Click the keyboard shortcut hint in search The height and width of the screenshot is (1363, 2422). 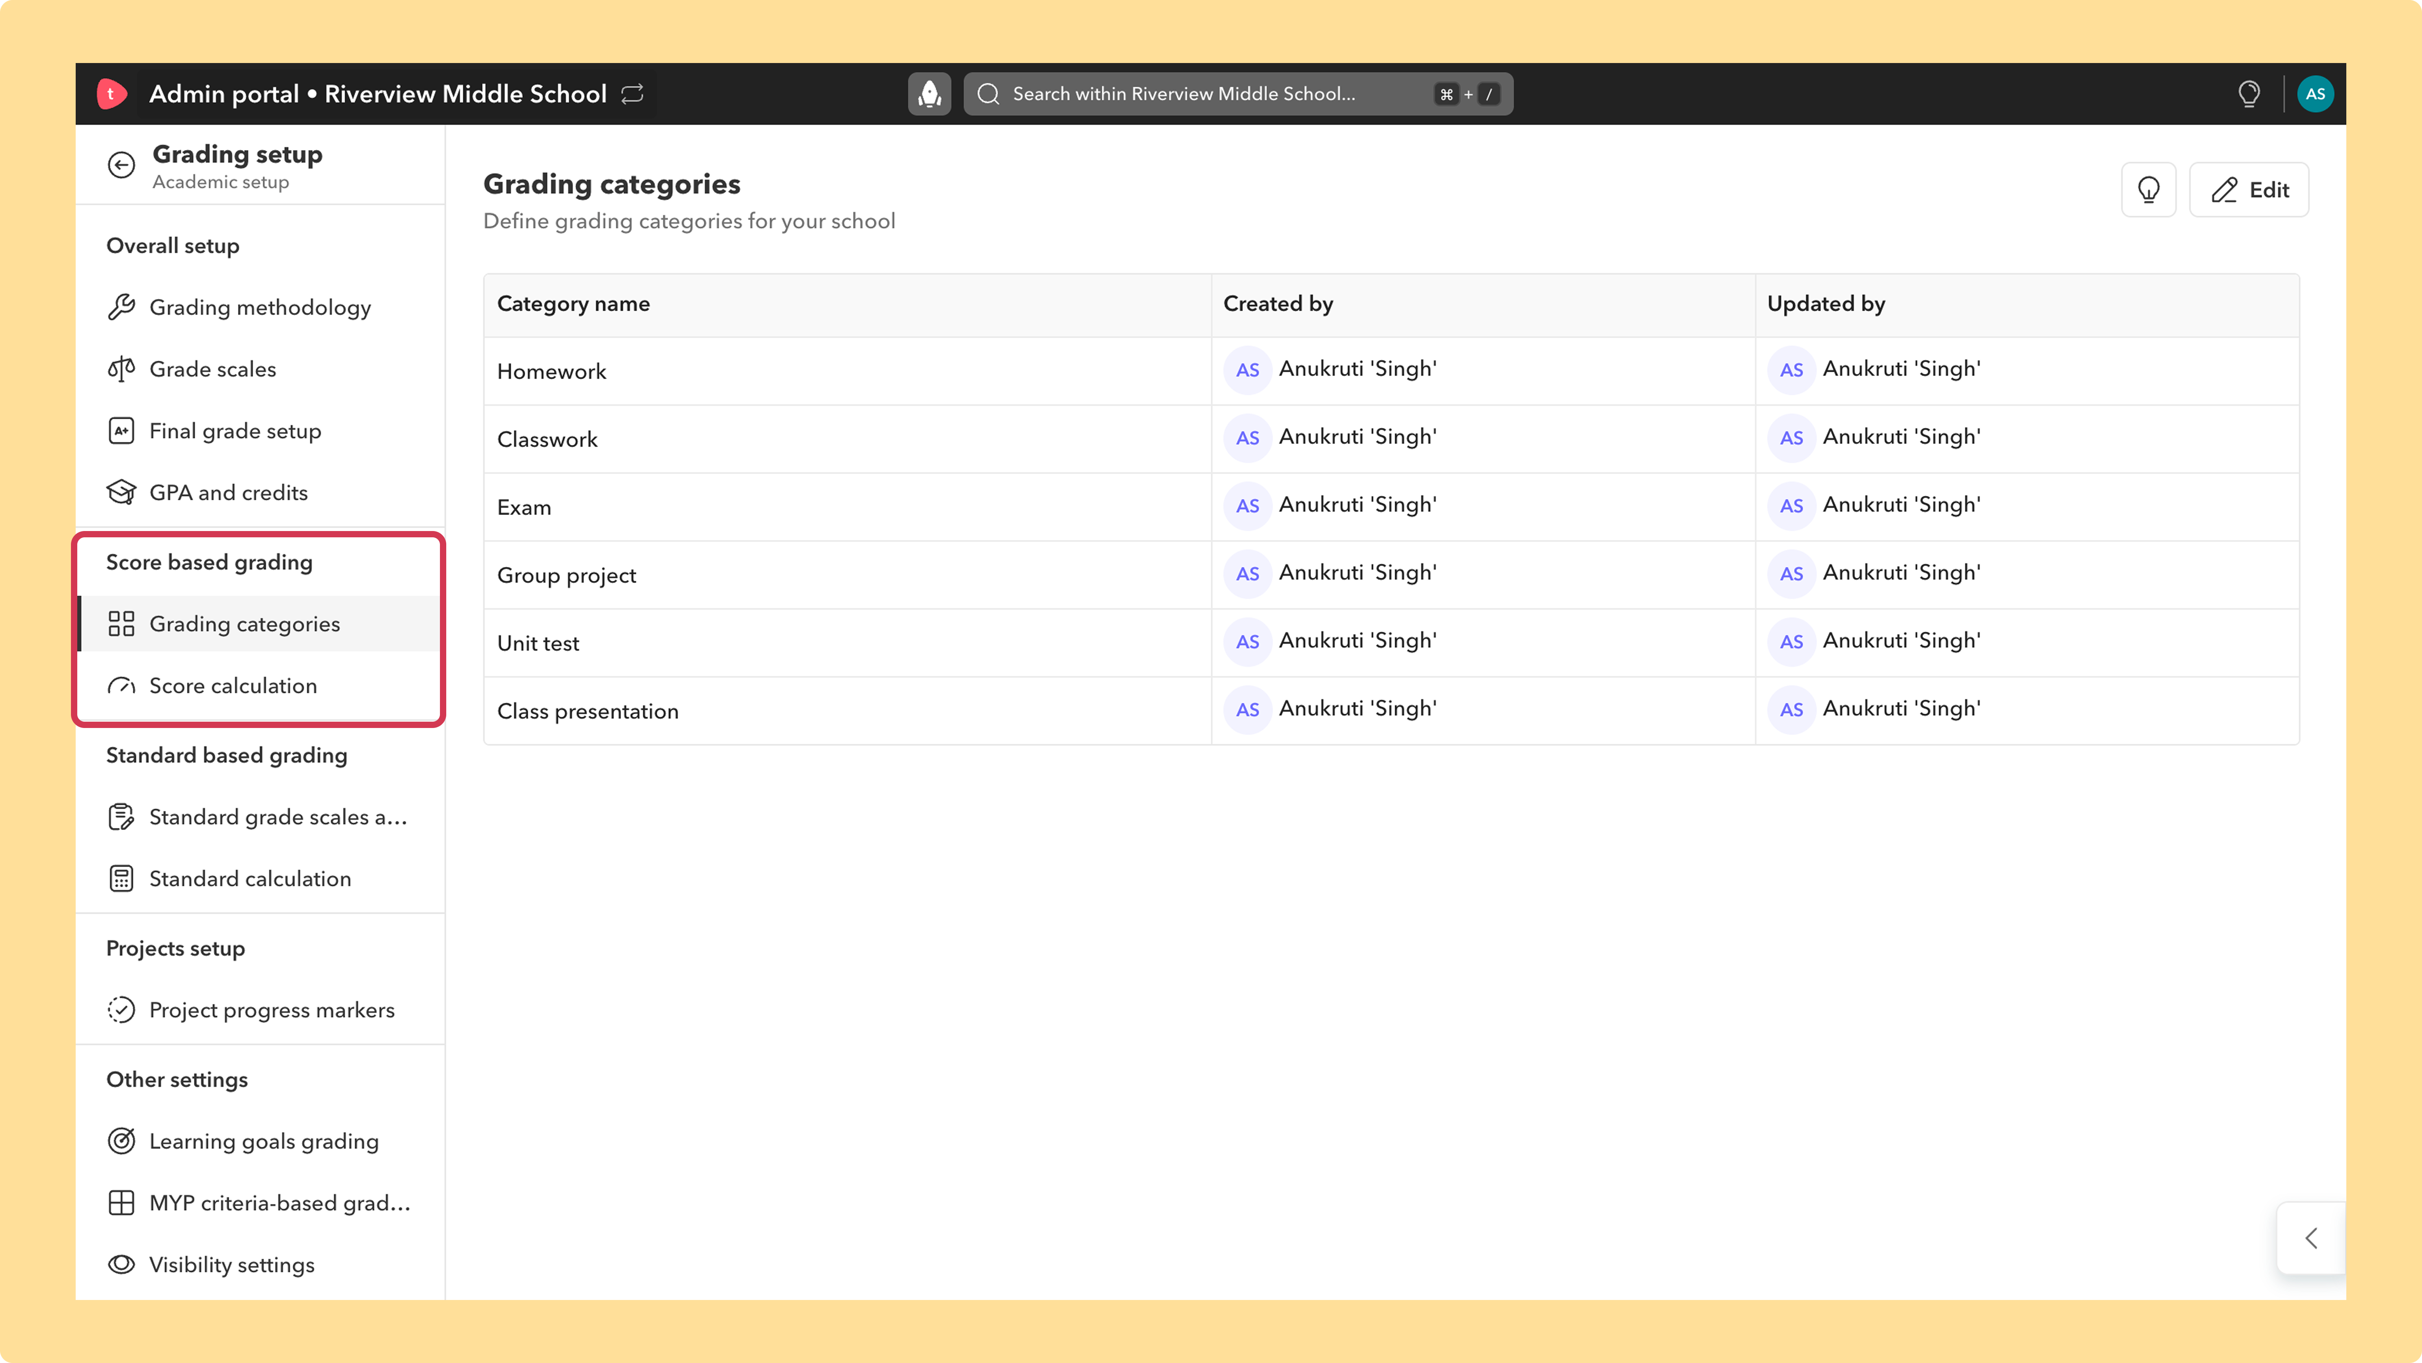click(1468, 94)
